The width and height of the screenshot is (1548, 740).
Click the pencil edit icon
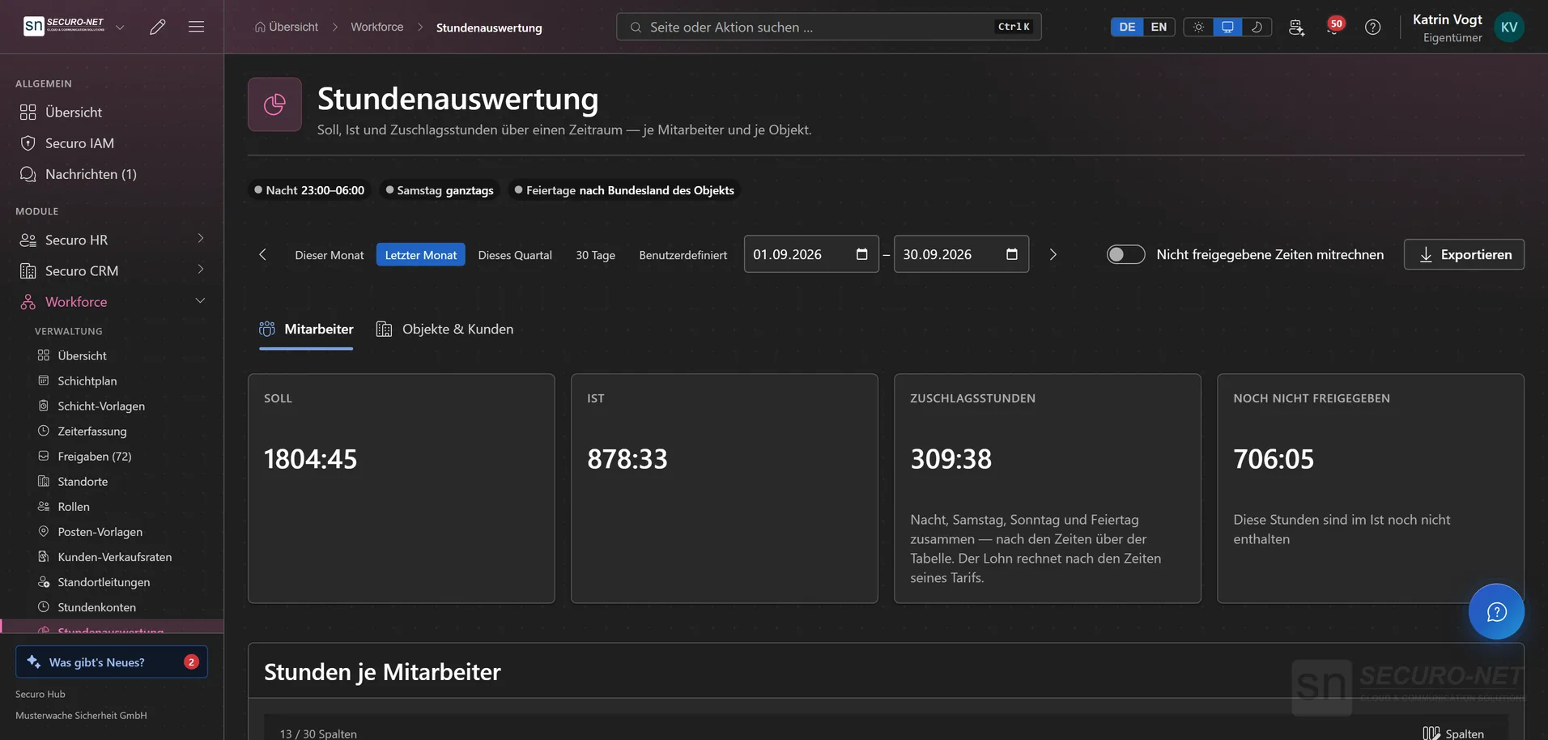tap(158, 27)
